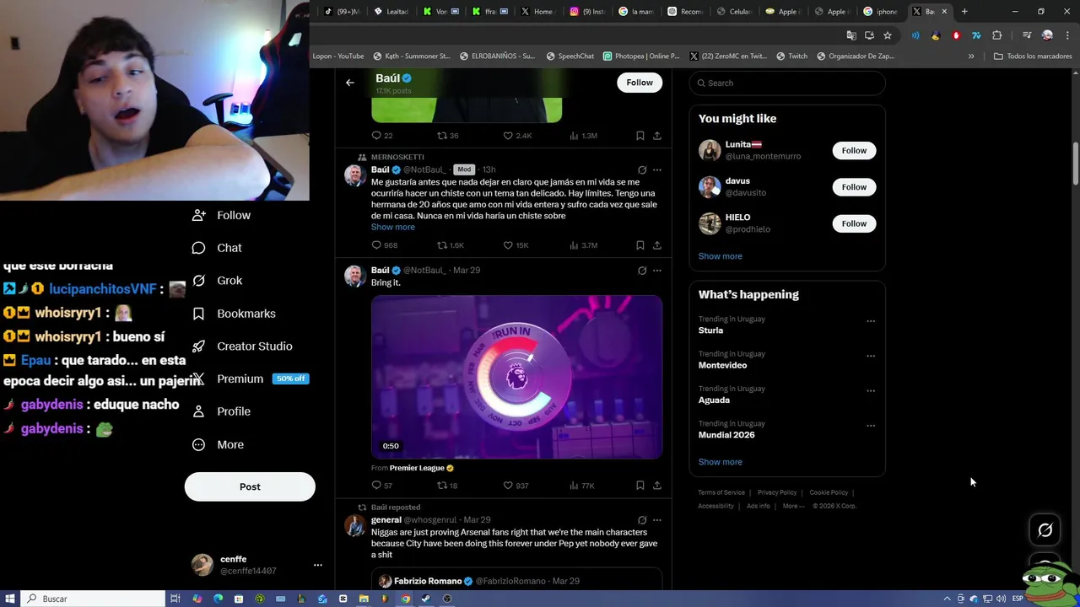Bookmark the top tweet with 1.3M views

coord(640,136)
